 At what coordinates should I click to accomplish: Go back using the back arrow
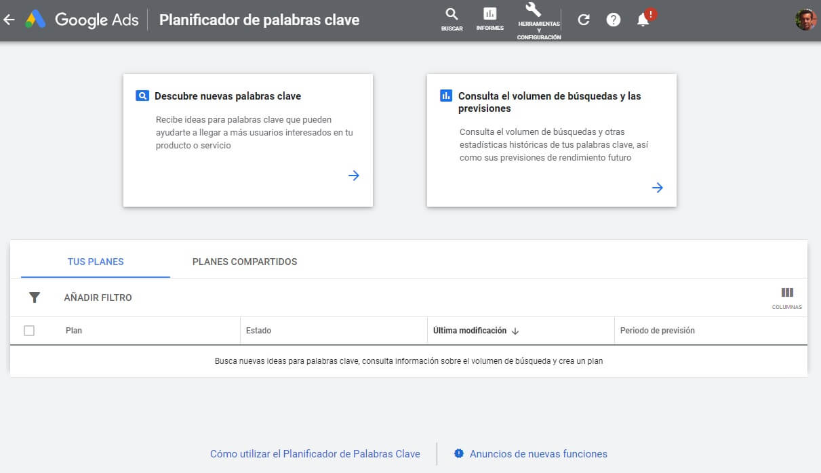pyautogui.click(x=11, y=20)
